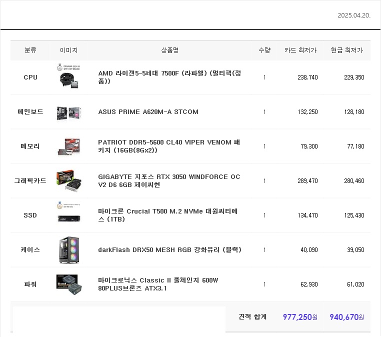
Task: Select the 상품명 column header
Action: [169, 50]
